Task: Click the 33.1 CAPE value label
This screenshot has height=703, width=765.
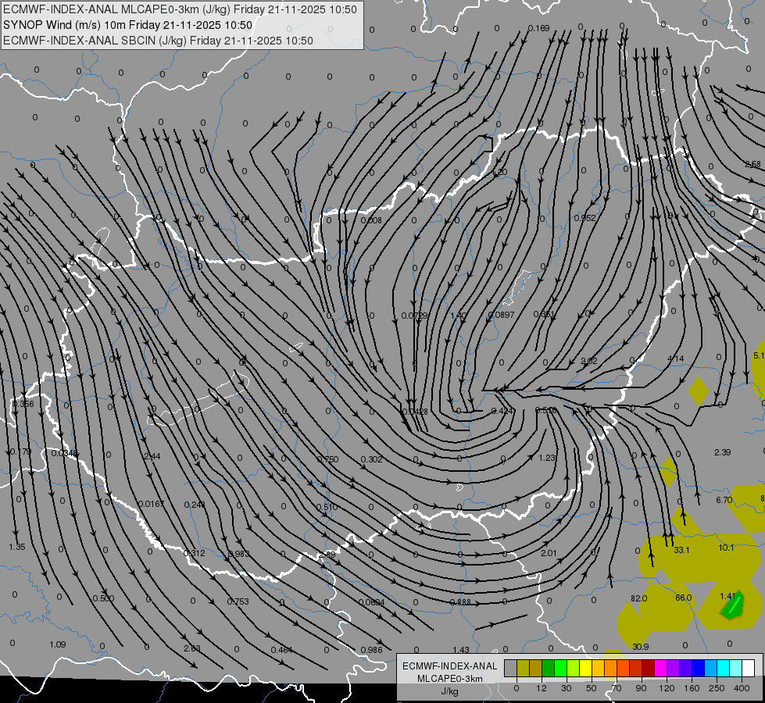Action: point(681,550)
